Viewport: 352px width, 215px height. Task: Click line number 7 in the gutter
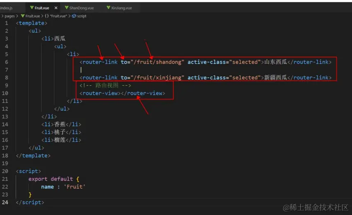(x=7, y=70)
